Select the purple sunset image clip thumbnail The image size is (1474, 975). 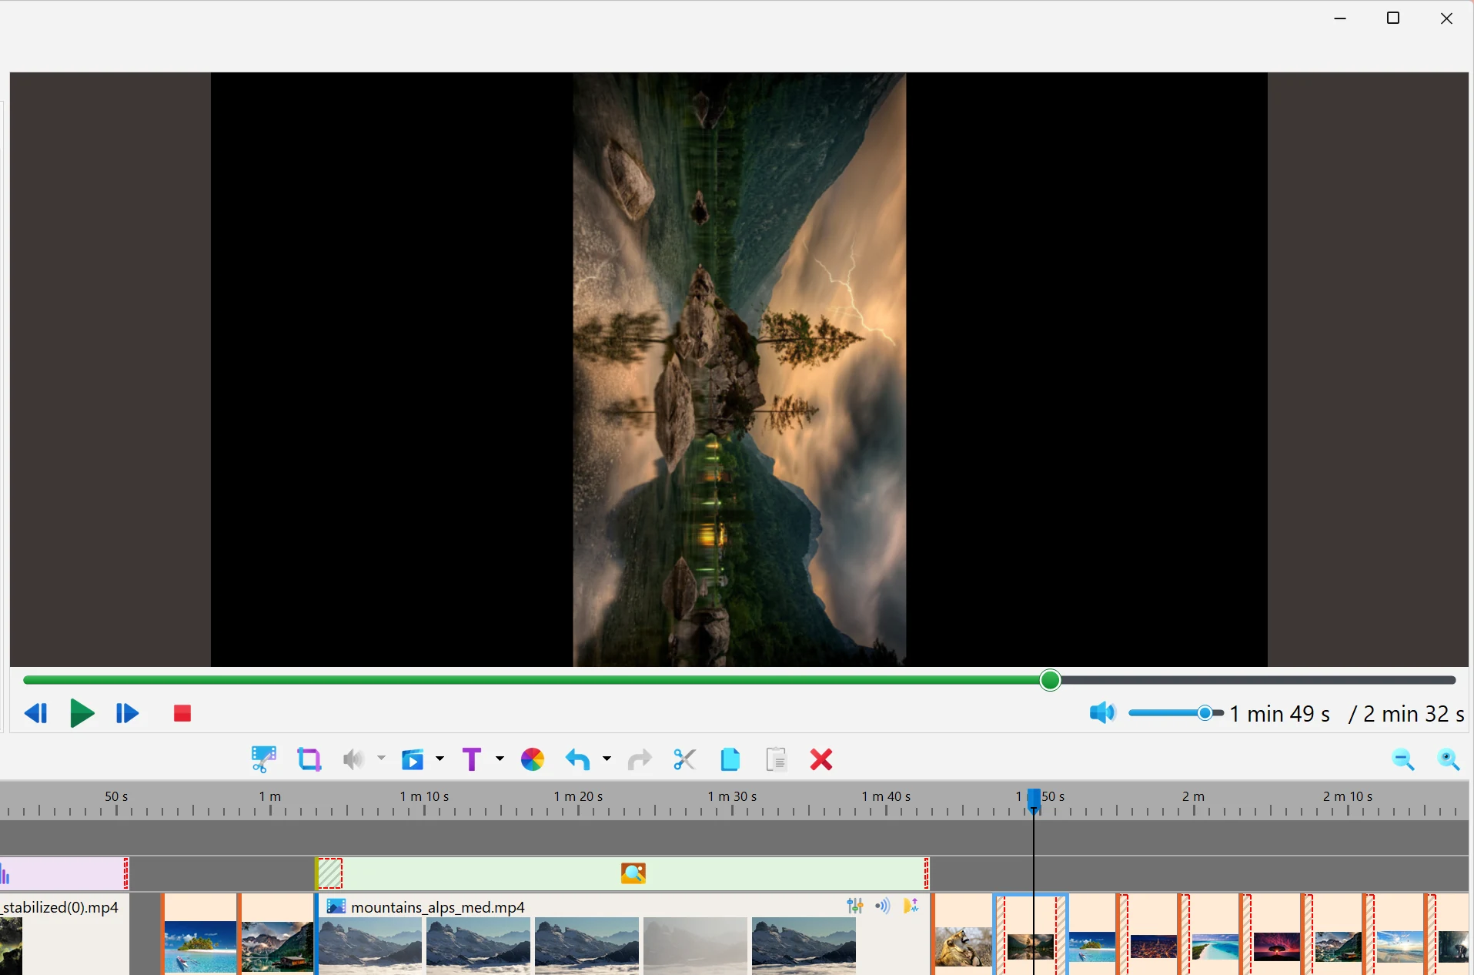click(x=1277, y=947)
